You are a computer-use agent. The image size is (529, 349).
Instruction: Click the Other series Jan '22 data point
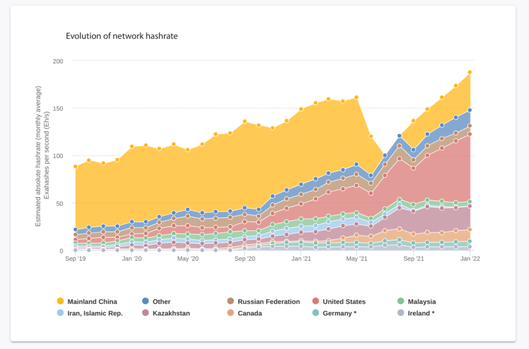point(470,110)
